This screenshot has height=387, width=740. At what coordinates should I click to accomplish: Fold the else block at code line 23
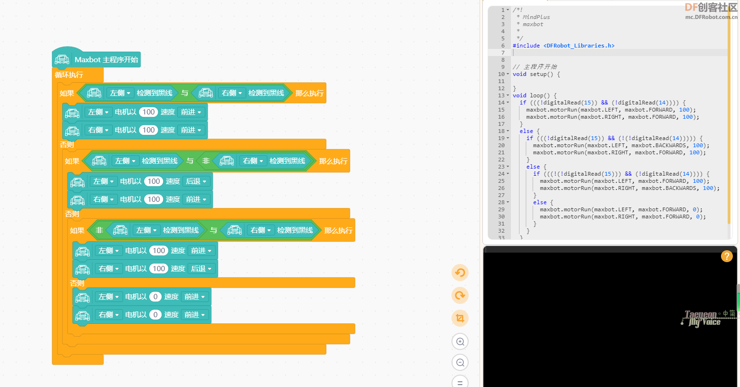[x=508, y=167]
